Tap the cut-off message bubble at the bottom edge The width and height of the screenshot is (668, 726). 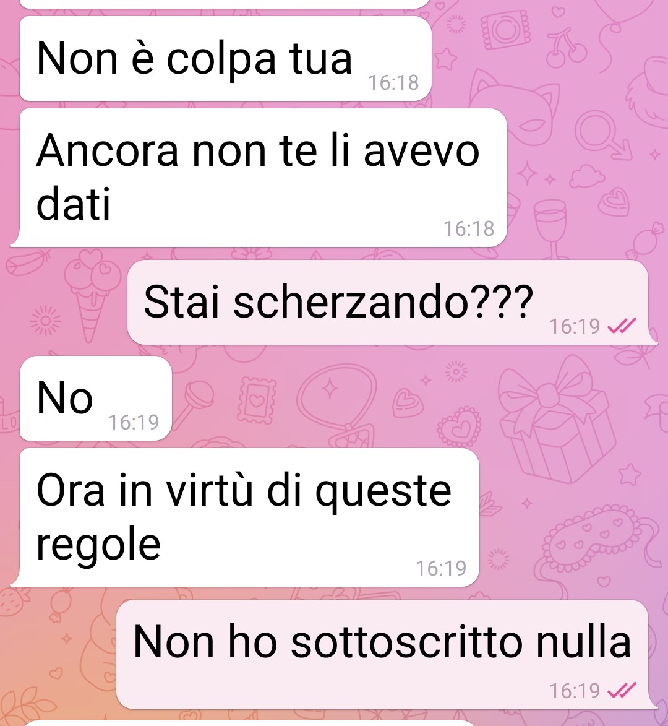pyautogui.click(x=250, y=723)
